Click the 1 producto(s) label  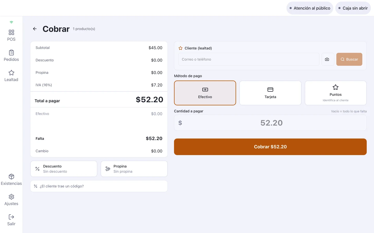(84, 29)
